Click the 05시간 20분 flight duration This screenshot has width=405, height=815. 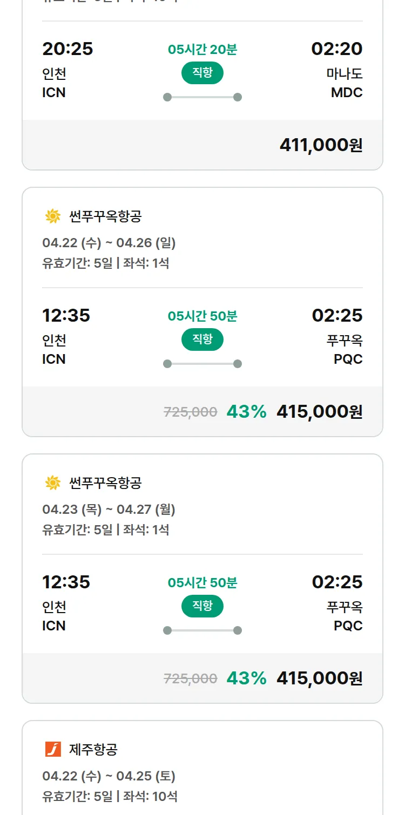tap(202, 50)
